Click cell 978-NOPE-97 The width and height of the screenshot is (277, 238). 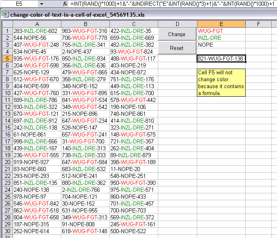point(37,197)
